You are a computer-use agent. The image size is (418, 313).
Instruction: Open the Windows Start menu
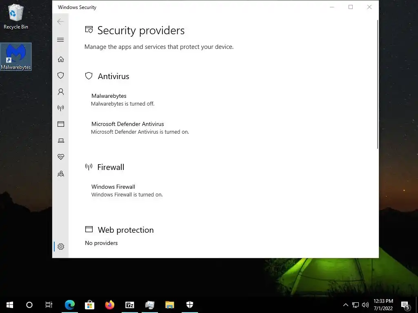[10, 305]
